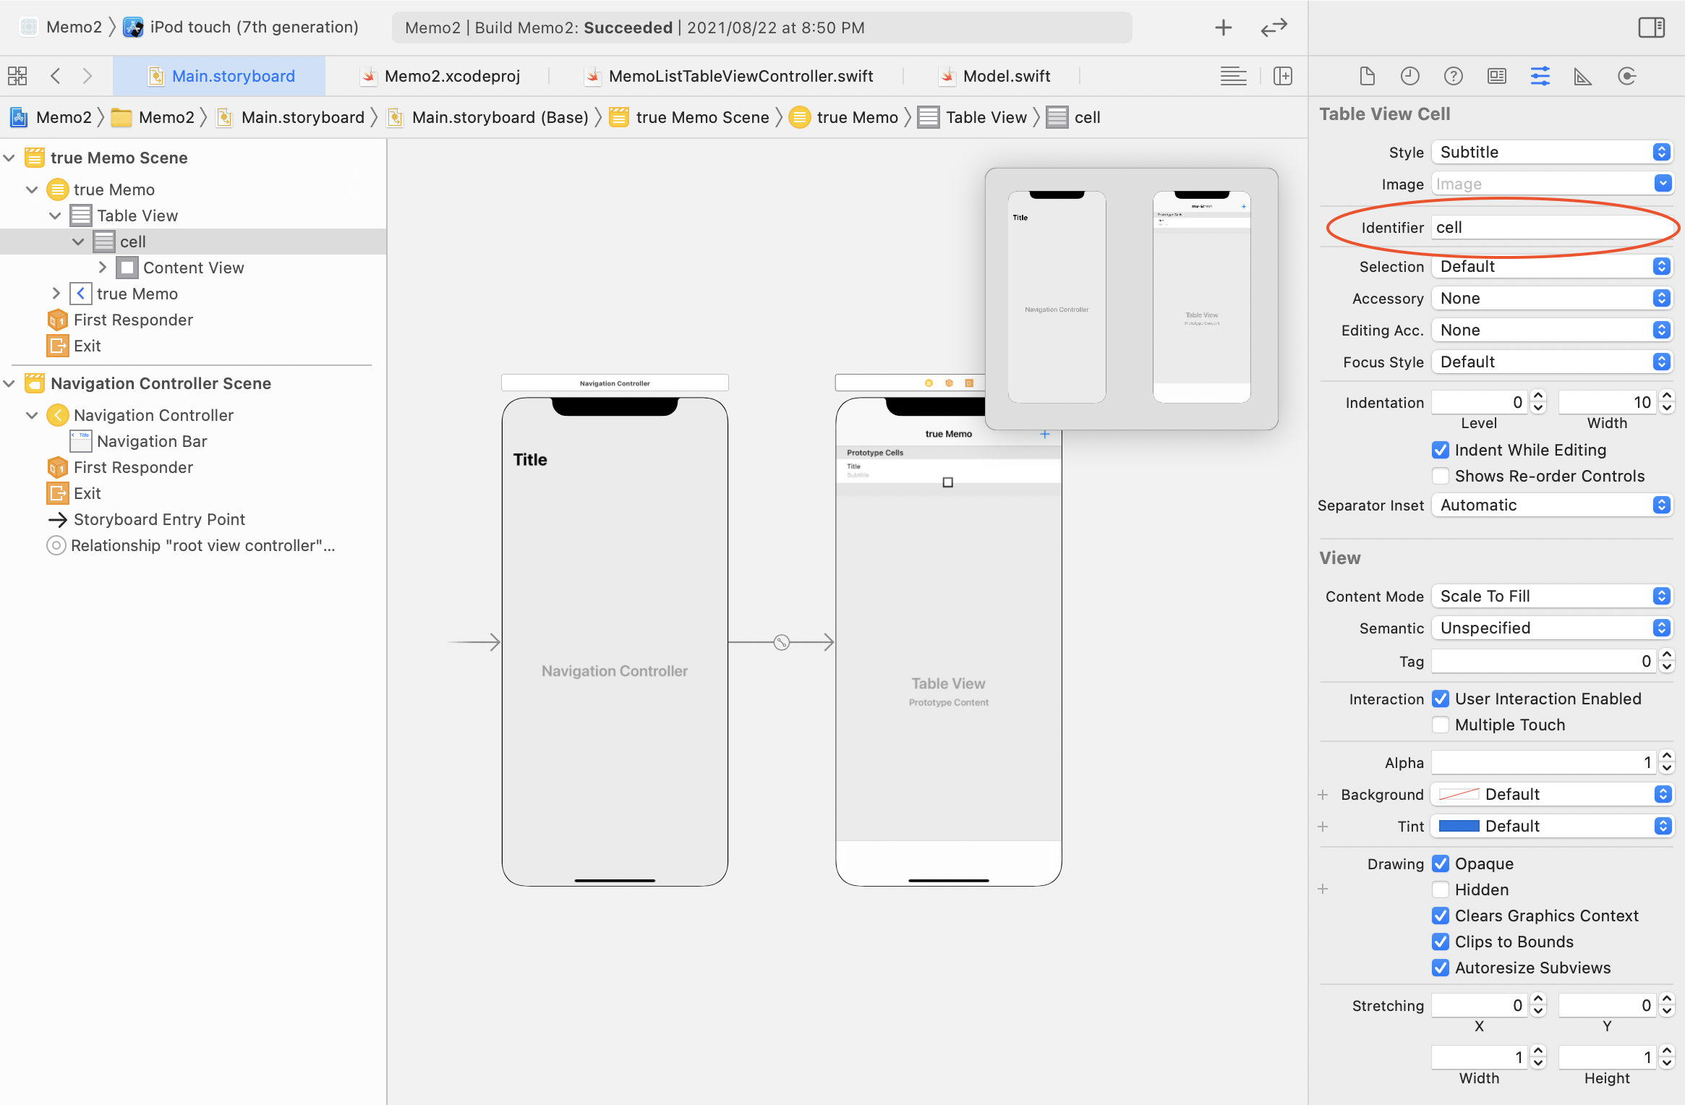This screenshot has width=1685, height=1105.
Task: Toggle the Multiple Touch checkbox
Action: pos(1441,725)
